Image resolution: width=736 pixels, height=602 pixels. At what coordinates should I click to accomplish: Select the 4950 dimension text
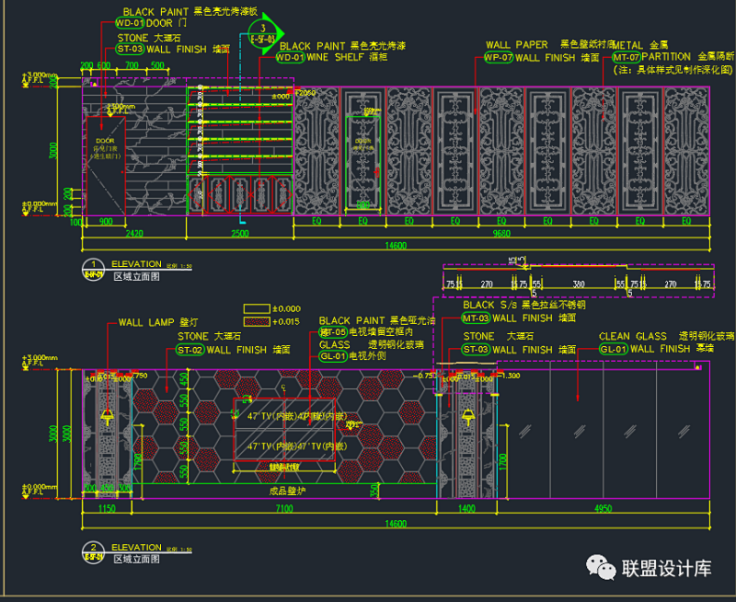tap(603, 509)
